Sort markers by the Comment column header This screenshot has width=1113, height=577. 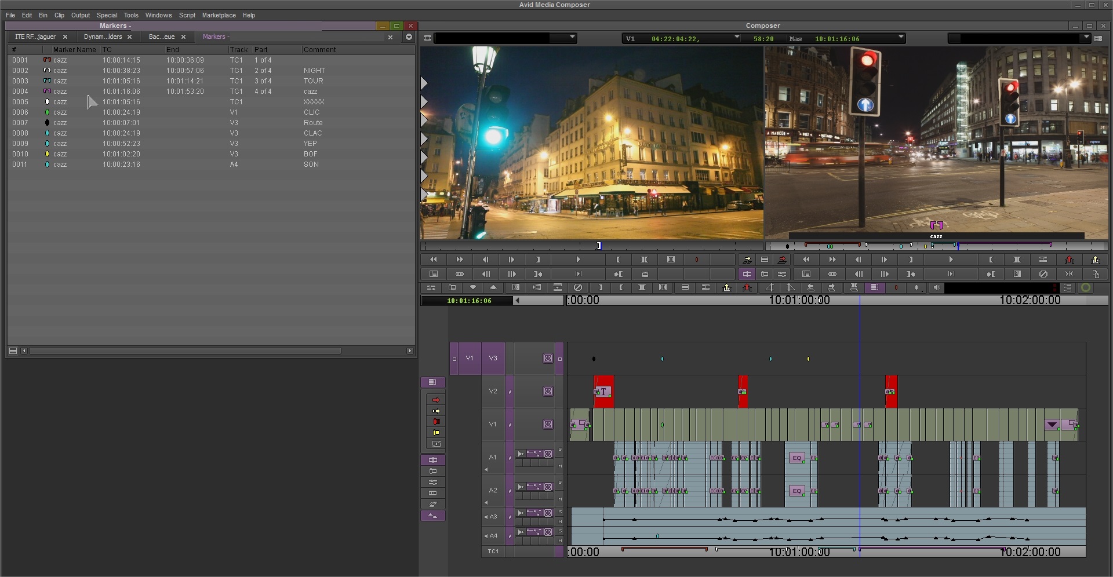(319, 50)
